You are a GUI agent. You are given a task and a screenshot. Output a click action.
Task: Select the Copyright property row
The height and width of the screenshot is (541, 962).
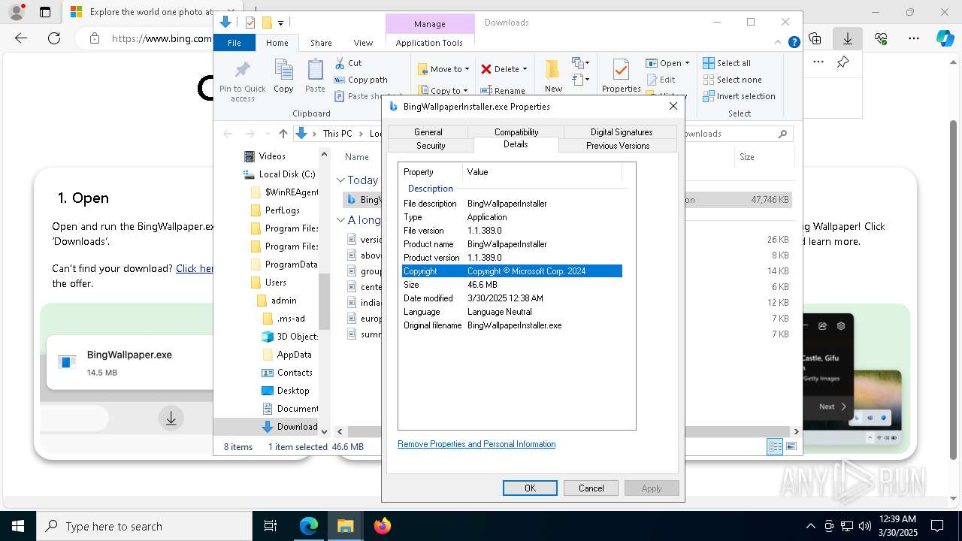pos(512,271)
